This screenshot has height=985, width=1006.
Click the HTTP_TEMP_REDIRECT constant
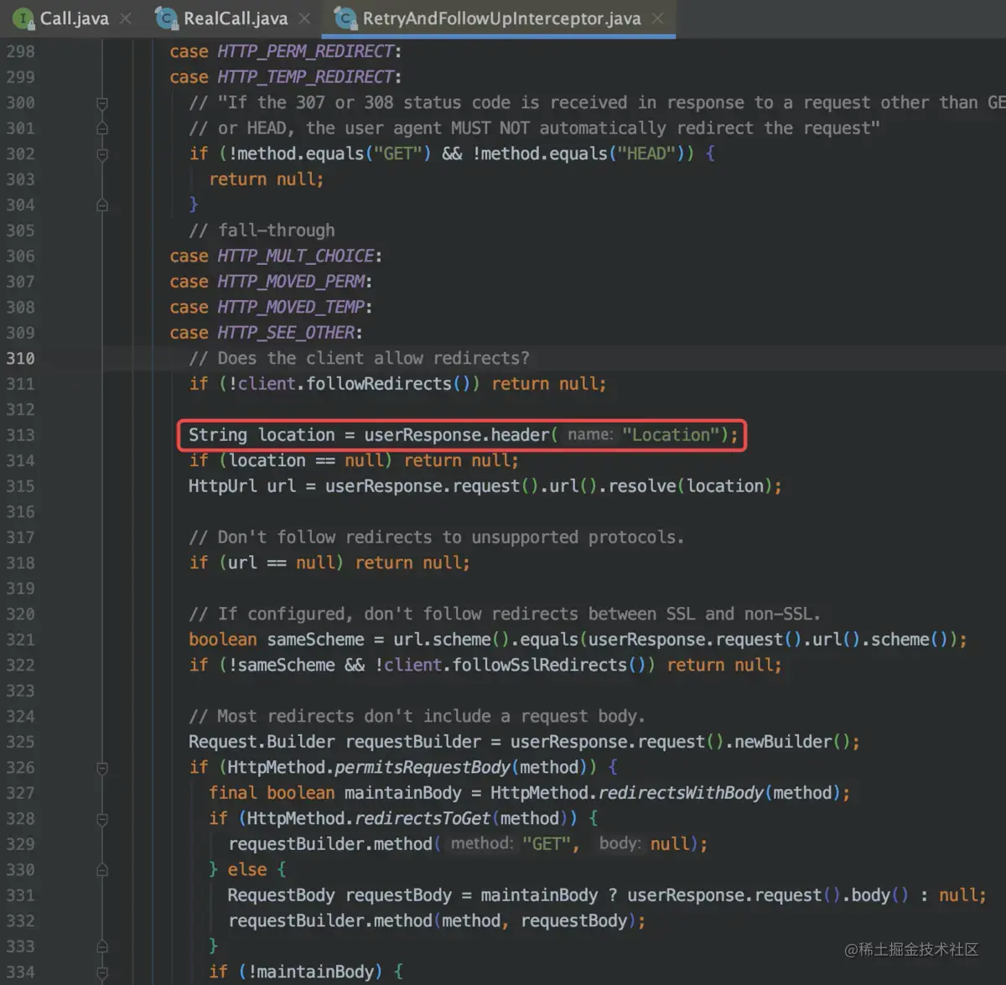tap(306, 77)
